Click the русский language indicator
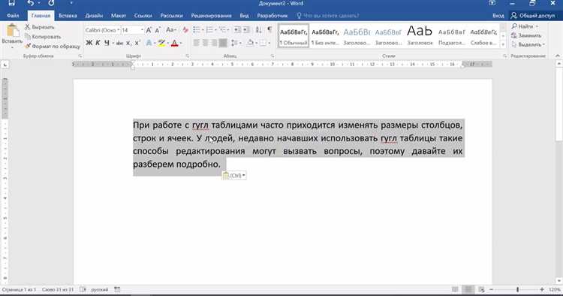563x296 pixels. tap(99, 289)
